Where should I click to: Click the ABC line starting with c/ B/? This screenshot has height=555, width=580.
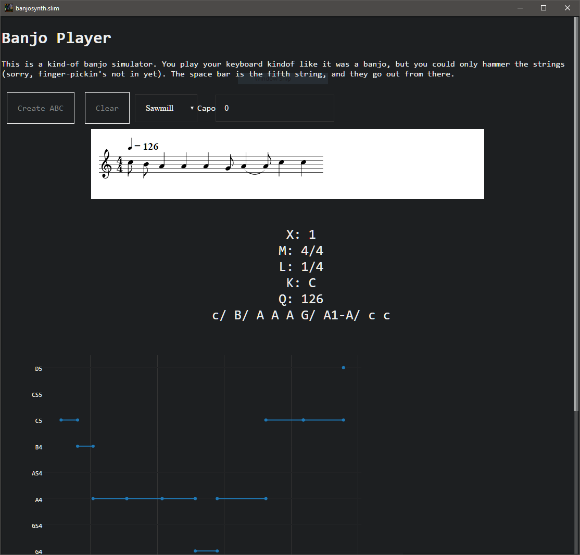tap(300, 315)
